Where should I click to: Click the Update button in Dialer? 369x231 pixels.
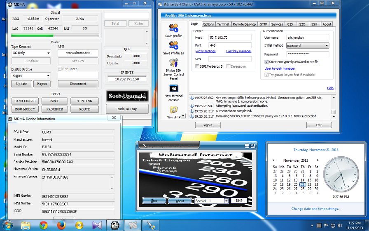point(22,84)
